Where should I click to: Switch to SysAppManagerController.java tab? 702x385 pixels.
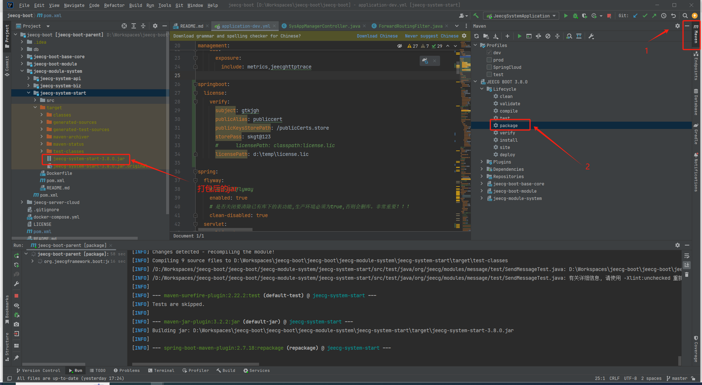(324, 26)
